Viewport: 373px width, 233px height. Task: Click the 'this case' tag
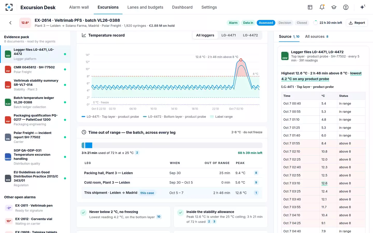pos(147,193)
